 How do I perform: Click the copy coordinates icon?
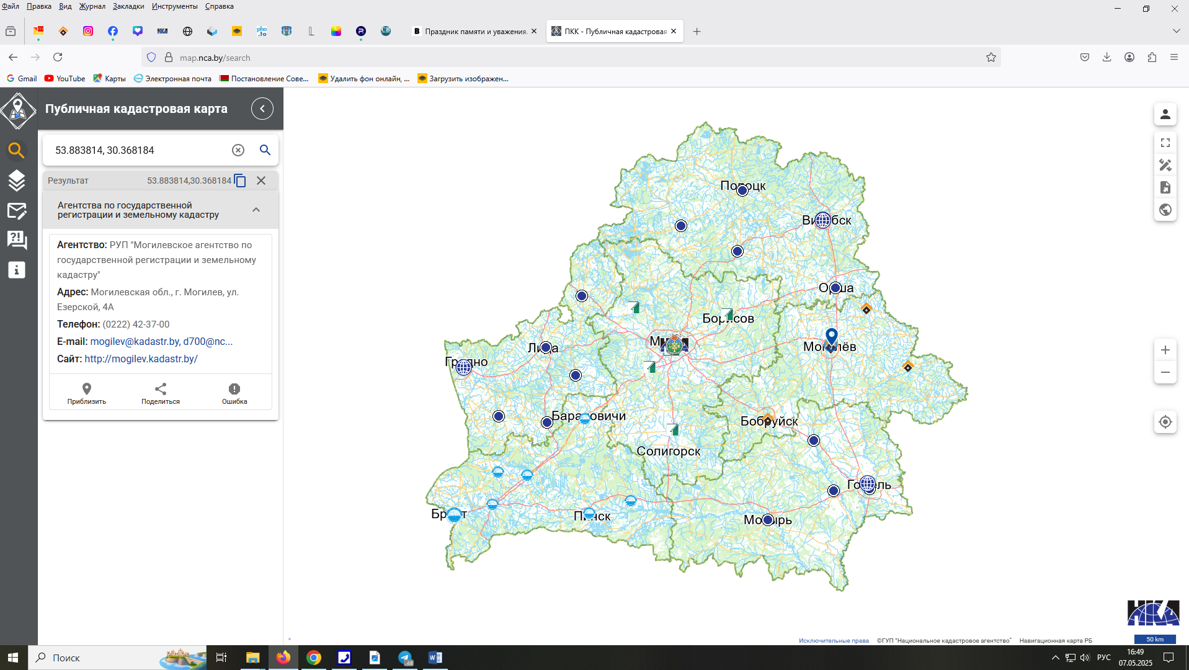coord(240,181)
